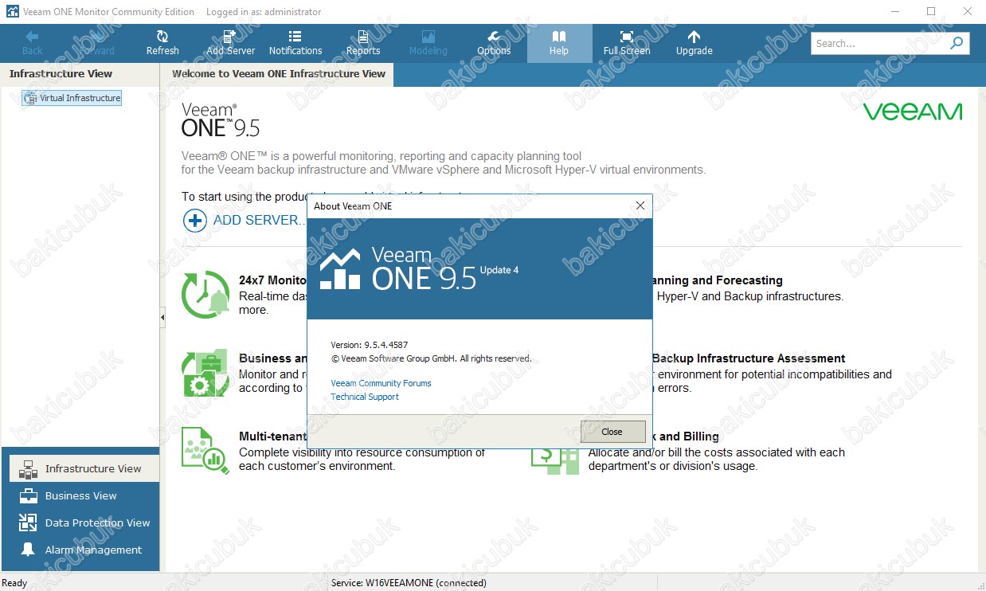Open the Notifications toolbar item

[295, 43]
